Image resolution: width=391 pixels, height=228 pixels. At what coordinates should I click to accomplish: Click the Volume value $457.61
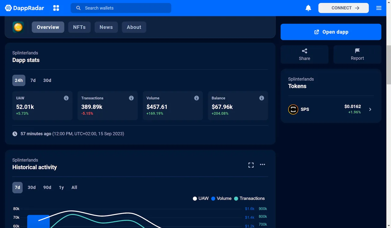pos(157,107)
